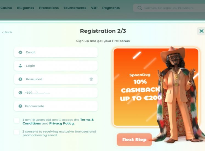The height and width of the screenshot is (151, 205).
Task: Open the Privacy Policy link
Action: 62,123
